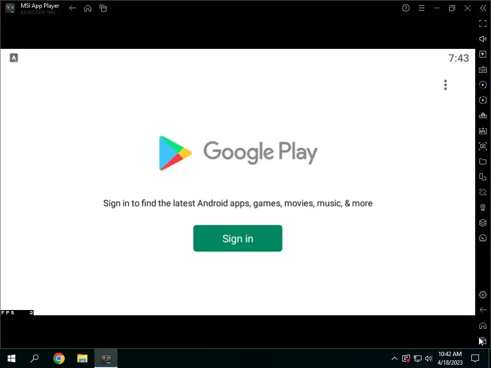Open the hamburger menu in title bar
Viewport: 491px width, 368px height.
[x=421, y=8]
